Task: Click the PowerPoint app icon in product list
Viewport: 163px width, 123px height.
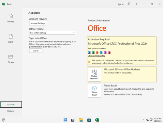Action: tap(97, 53)
